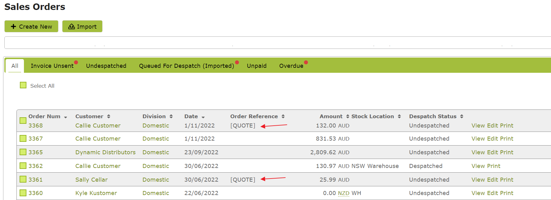Open order number 3362
551x200 pixels.
35,166
